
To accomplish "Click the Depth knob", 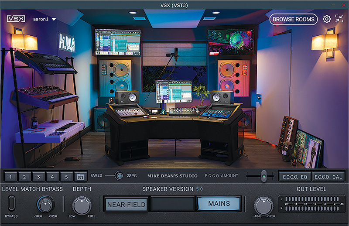I will (82, 205).
